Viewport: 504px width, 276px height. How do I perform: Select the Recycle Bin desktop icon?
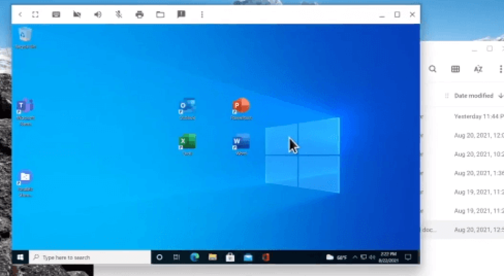tap(26, 38)
